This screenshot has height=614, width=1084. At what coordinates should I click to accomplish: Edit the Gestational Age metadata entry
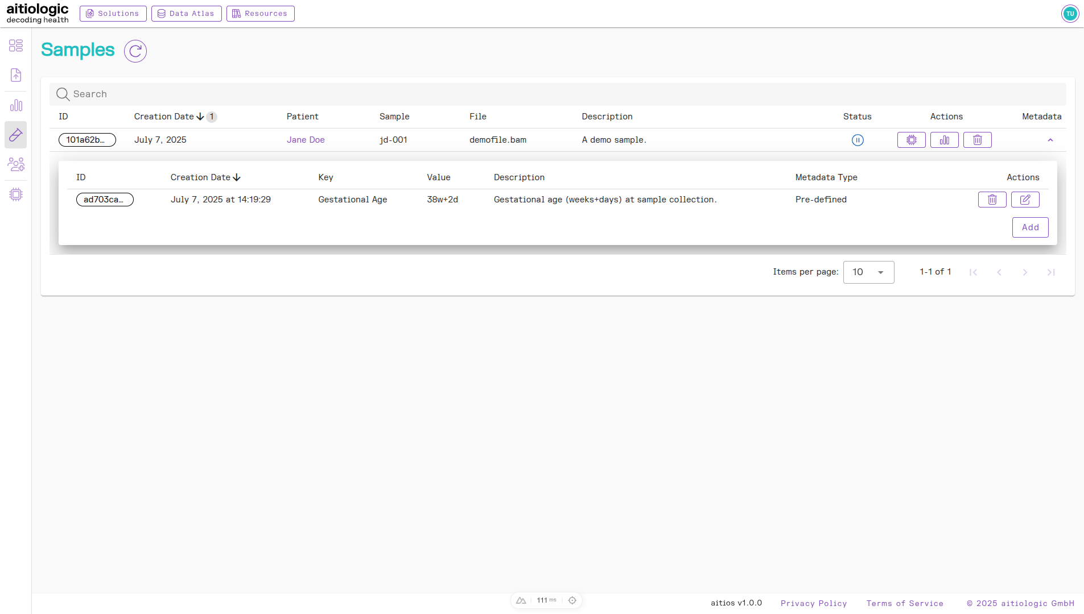(1025, 200)
